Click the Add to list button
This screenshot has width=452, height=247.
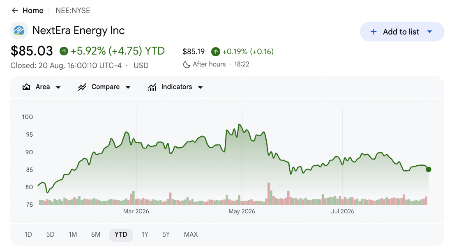[x=402, y=32]
